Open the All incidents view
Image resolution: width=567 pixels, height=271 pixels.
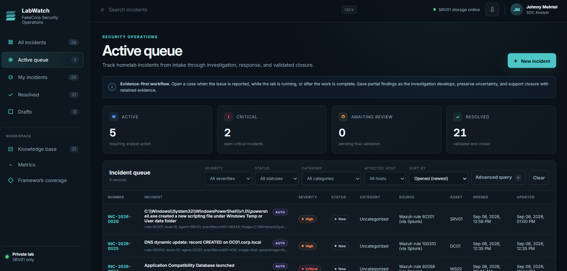42,42
